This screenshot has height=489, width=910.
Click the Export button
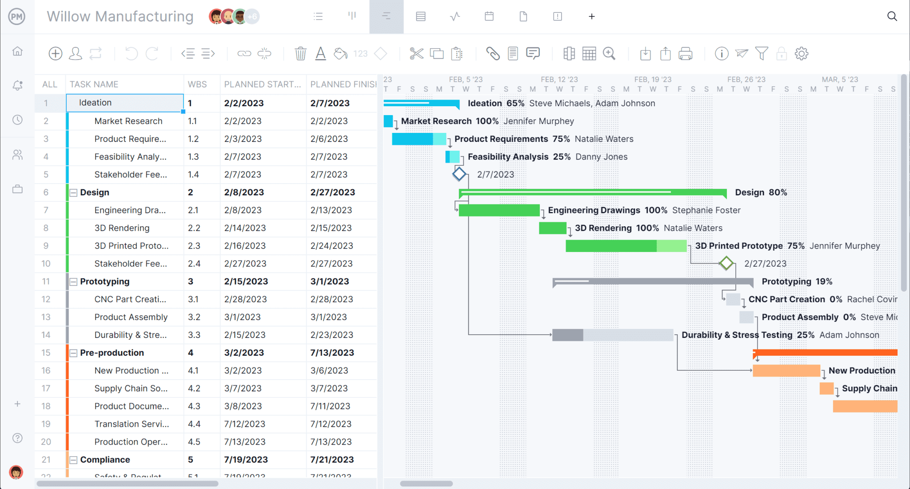[x=666, y=54]
